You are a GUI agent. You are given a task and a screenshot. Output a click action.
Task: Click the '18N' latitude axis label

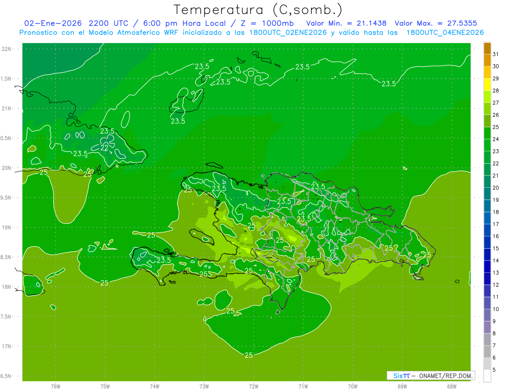[x=7, y=287]
